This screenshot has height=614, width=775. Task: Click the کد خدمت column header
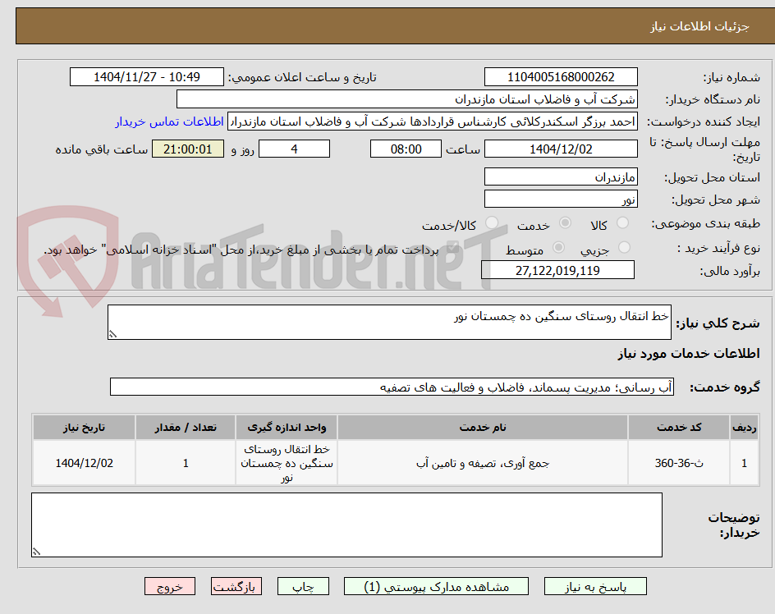(x=679, y=428)
